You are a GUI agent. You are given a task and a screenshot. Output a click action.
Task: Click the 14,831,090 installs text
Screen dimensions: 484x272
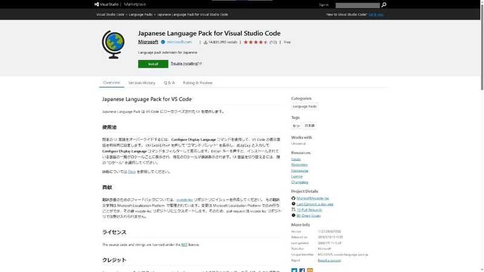[x=223, y=42]
